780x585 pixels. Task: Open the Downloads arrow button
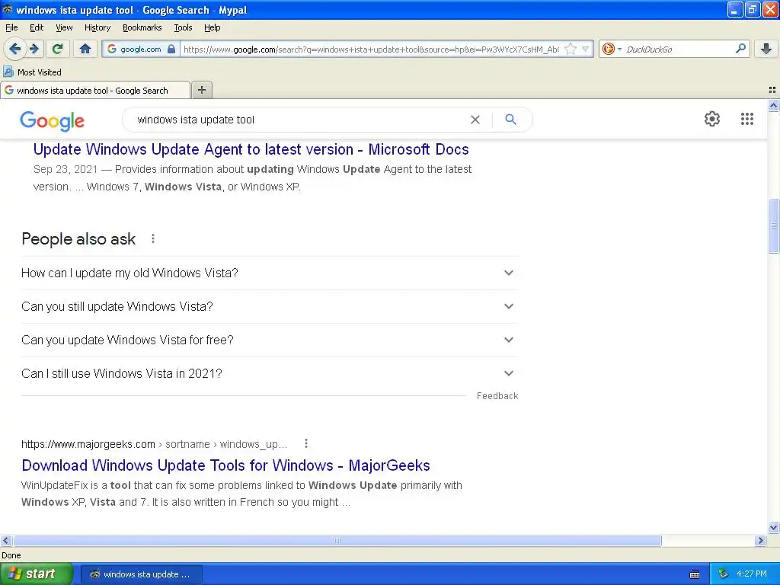pos(766,49)
